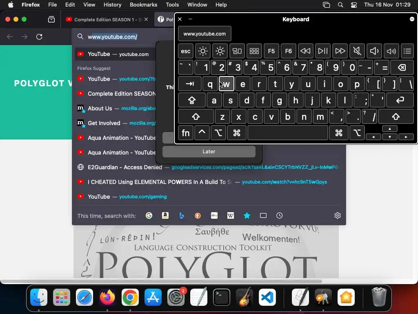Open Spotlight search in menu bar
418x314 pixels.
[x=340, y=4]
